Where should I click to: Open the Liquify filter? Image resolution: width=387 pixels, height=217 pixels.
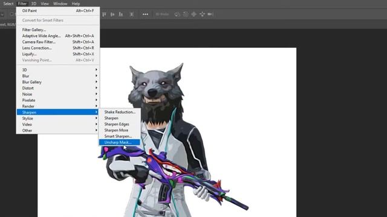click(58, 54)
